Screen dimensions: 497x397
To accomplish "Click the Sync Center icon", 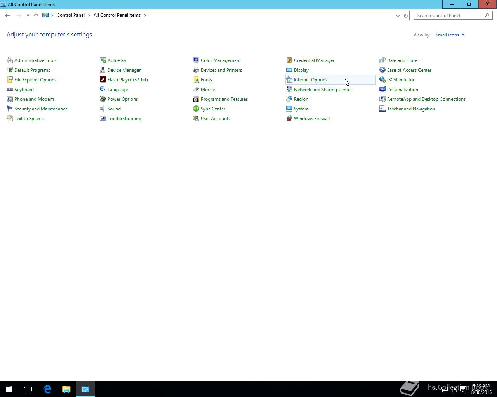I will (196, 109).
